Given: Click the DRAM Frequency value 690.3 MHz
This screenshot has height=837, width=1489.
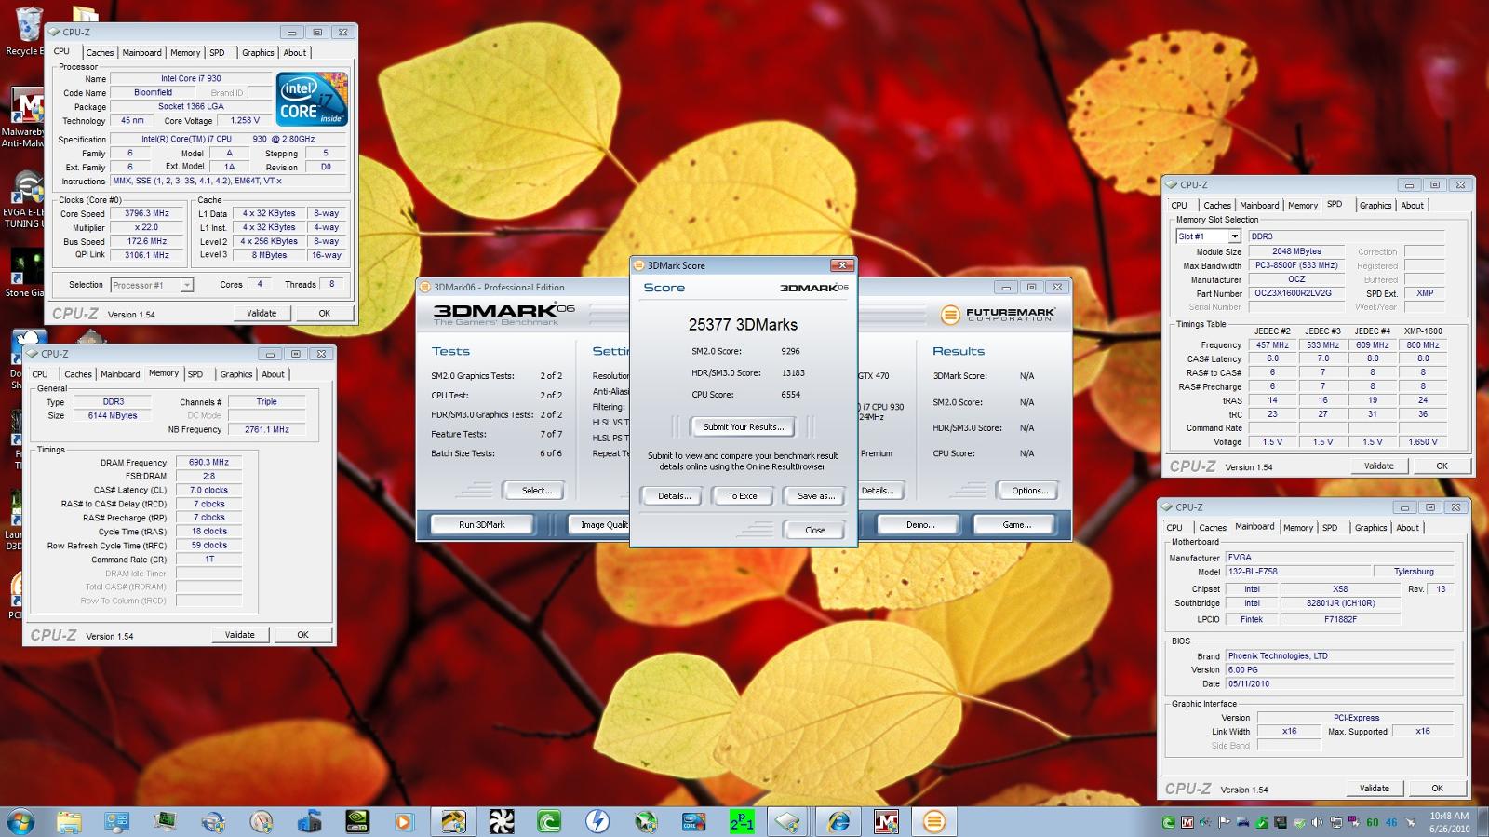Looking at the screenshot, I should [208, 462].
